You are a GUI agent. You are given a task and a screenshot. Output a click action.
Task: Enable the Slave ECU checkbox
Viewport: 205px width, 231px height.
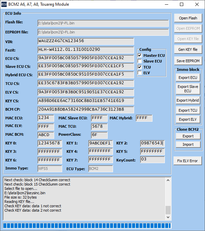click(140, 61)
